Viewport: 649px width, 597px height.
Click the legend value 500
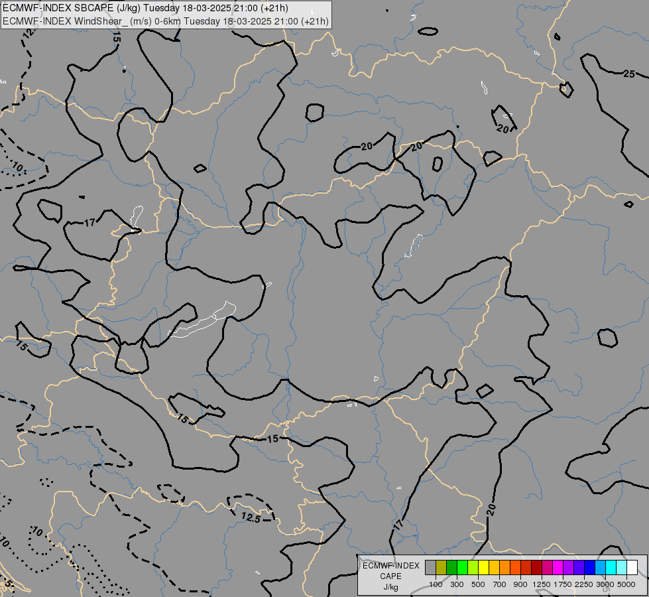[x=478, y=584]
